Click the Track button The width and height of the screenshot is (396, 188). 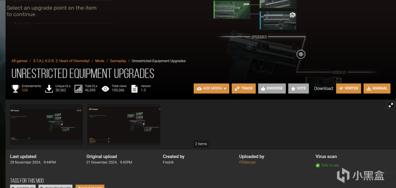coord(243,88)
